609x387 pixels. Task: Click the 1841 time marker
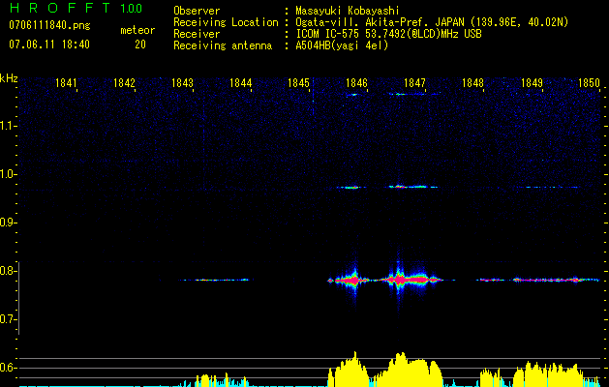(66, 84)
